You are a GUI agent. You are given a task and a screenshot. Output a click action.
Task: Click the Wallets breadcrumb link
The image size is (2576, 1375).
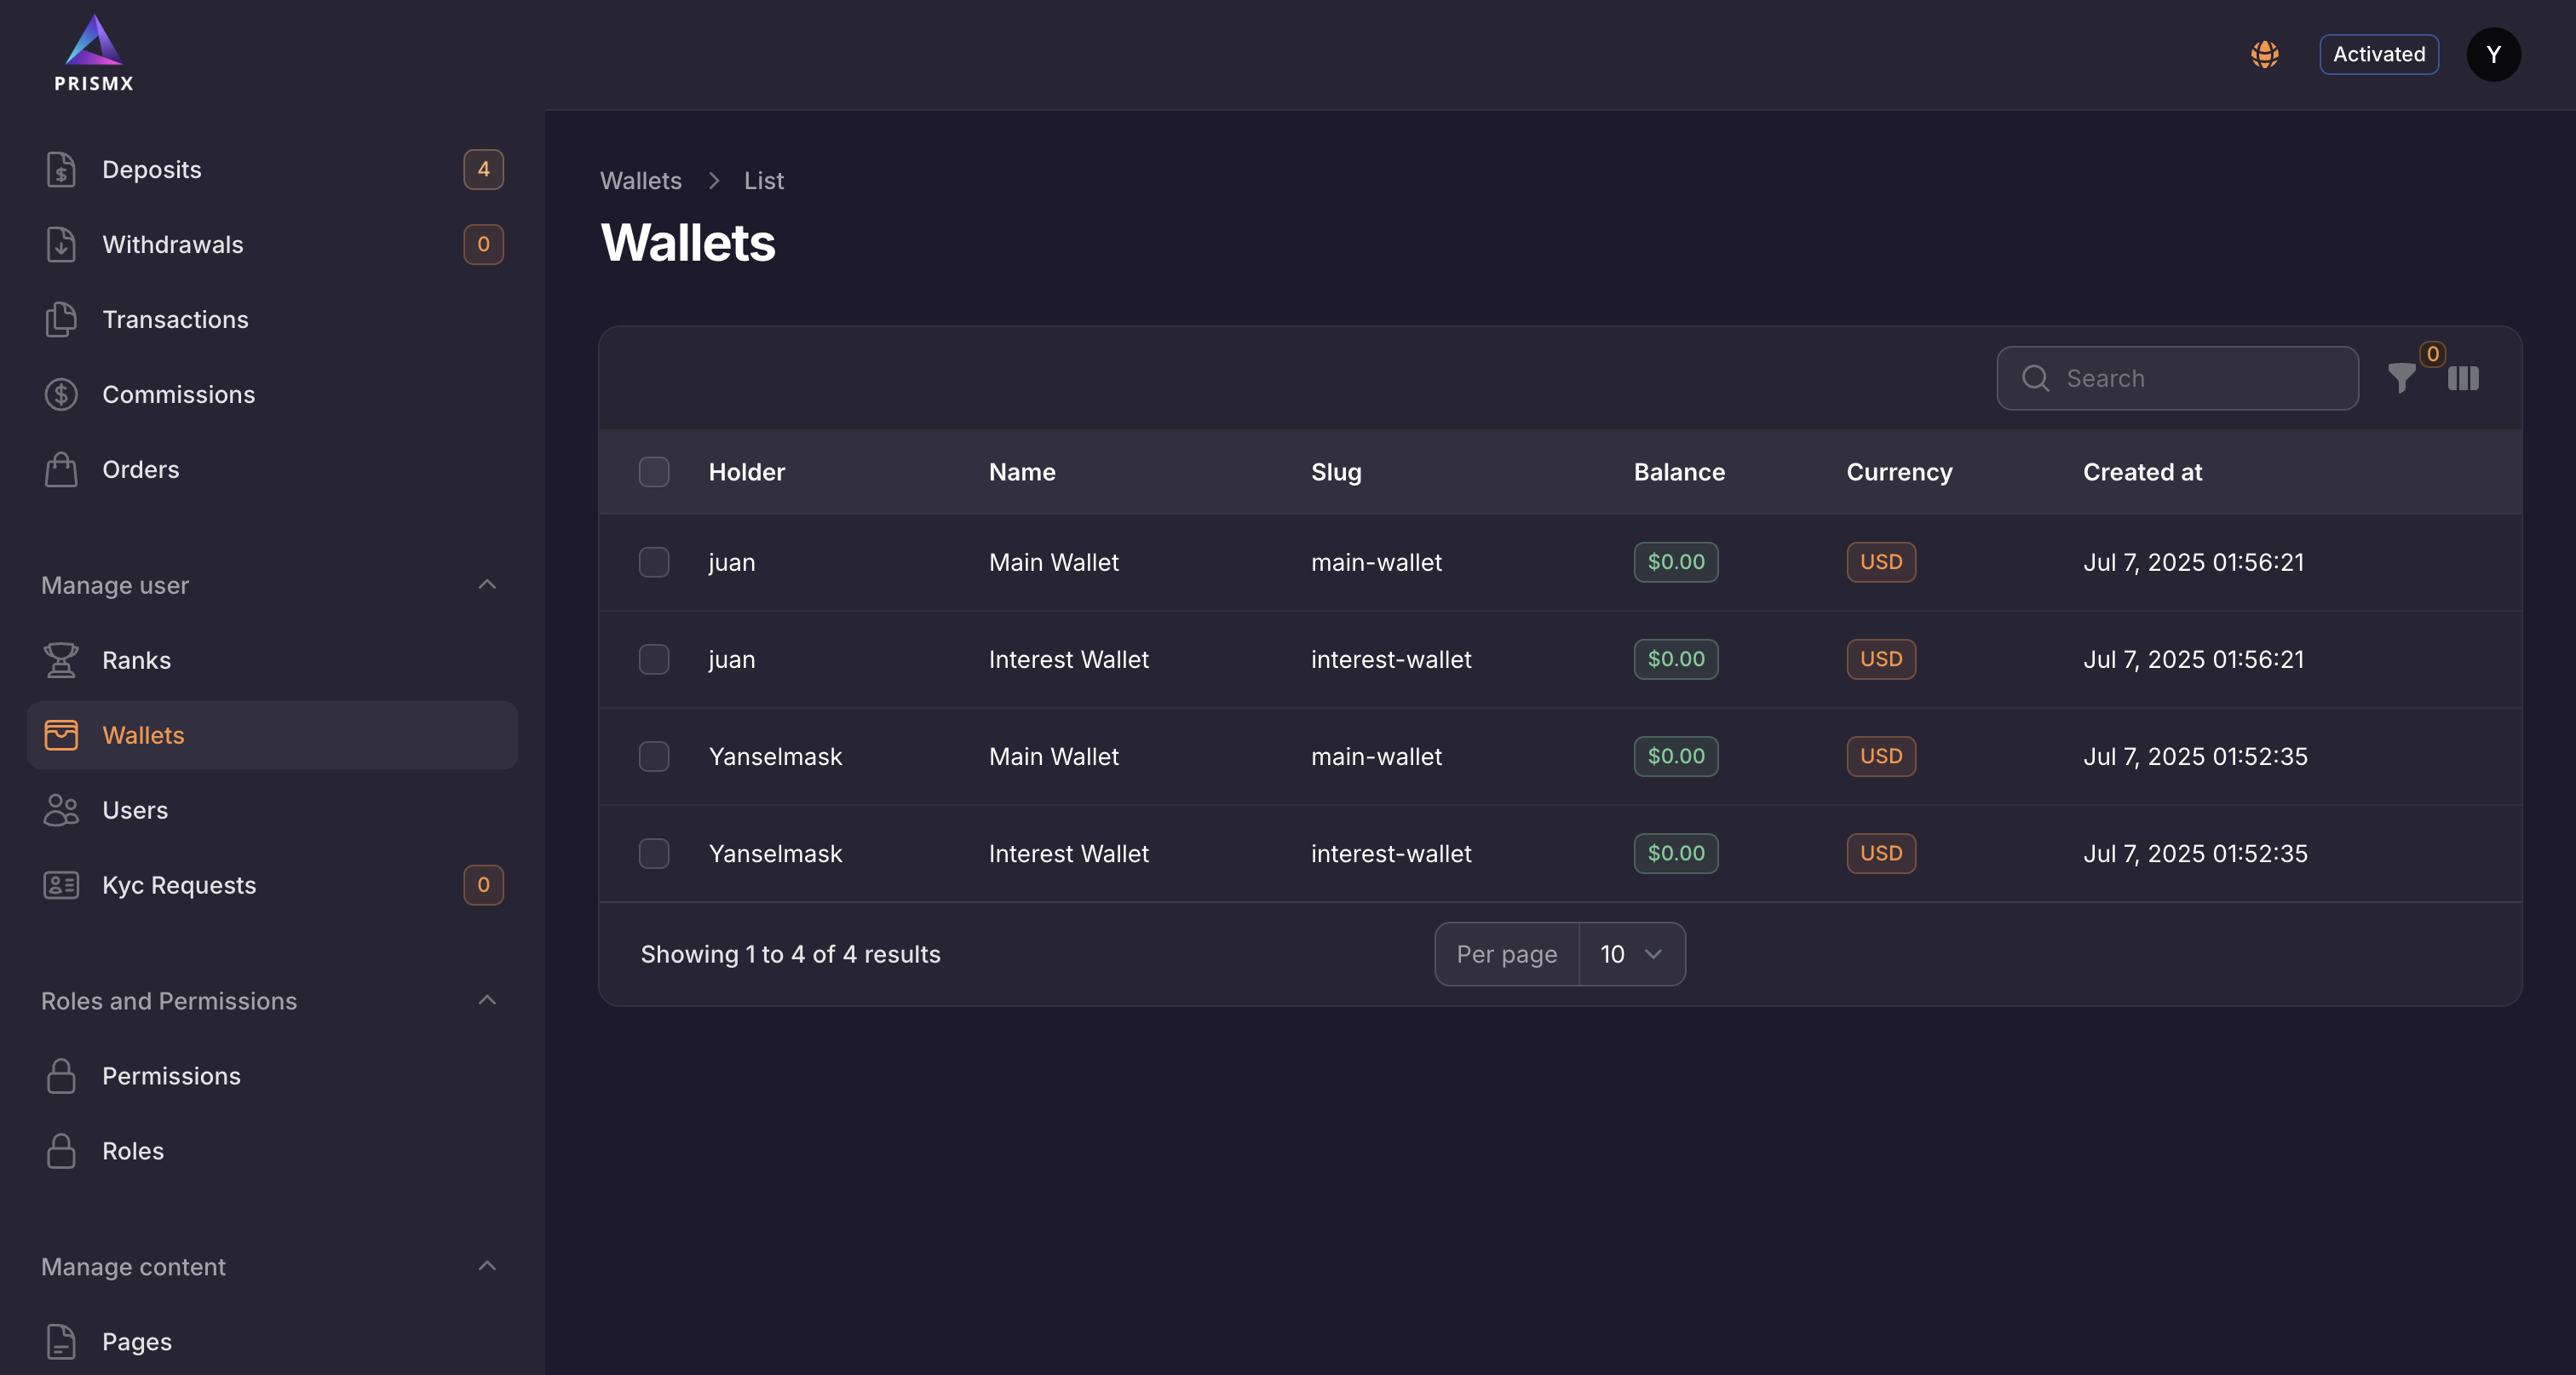[x=640, y=181]
